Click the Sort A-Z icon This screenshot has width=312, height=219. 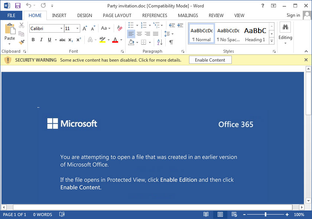[x=160, y=42]
